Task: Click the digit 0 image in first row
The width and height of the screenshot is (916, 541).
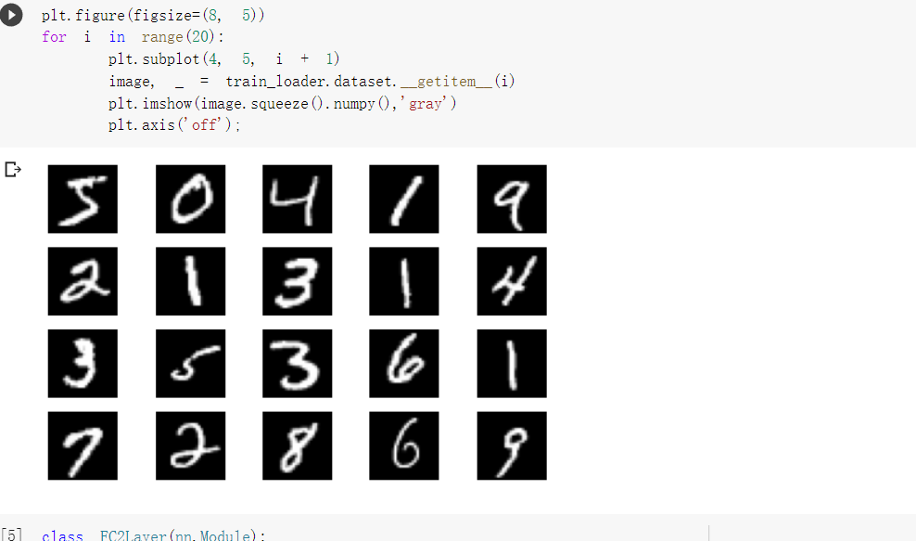Action: pyautogui.click(x=190, y=199)
